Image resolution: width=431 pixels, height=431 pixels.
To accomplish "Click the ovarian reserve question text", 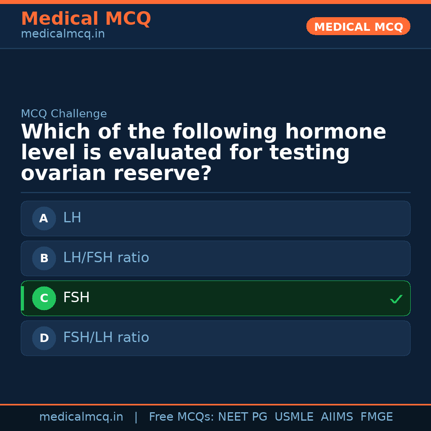I will pos(204,153).
